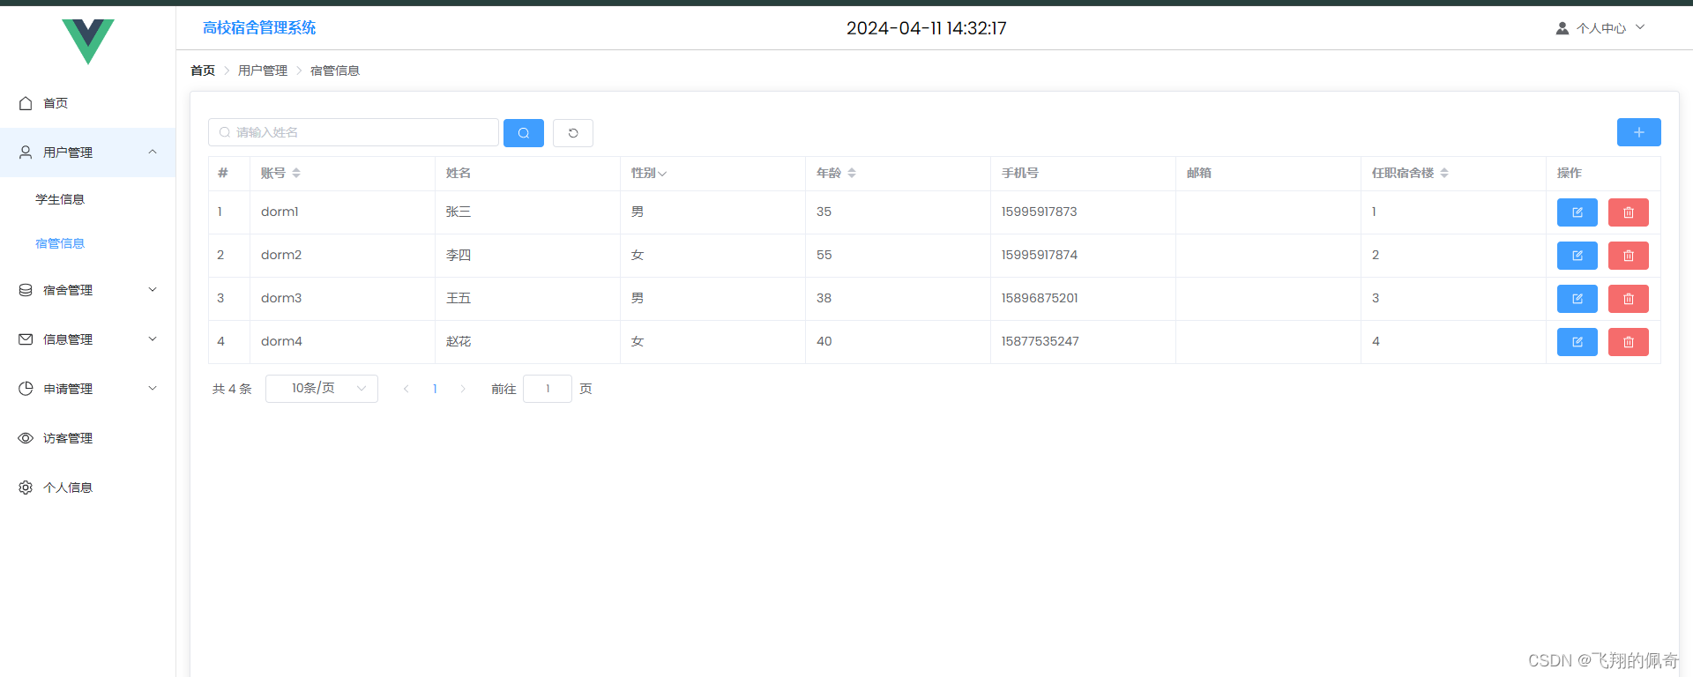
Task: Delete the dorm1 row record
Action: [x=1629, y=212]
